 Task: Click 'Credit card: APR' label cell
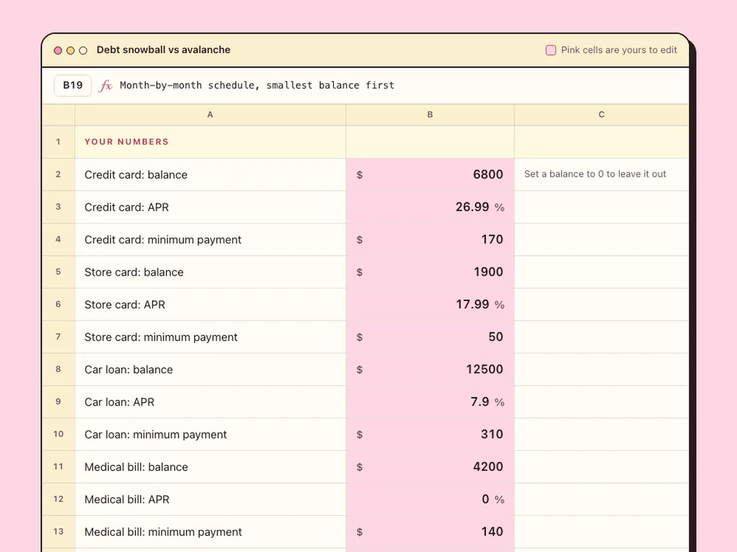coord(210,207)
